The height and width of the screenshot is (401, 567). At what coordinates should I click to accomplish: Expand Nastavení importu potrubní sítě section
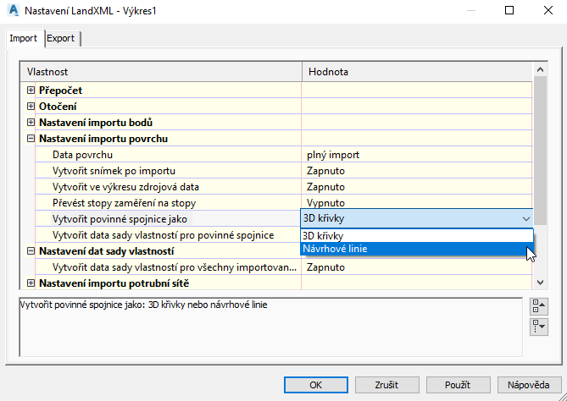31,283
